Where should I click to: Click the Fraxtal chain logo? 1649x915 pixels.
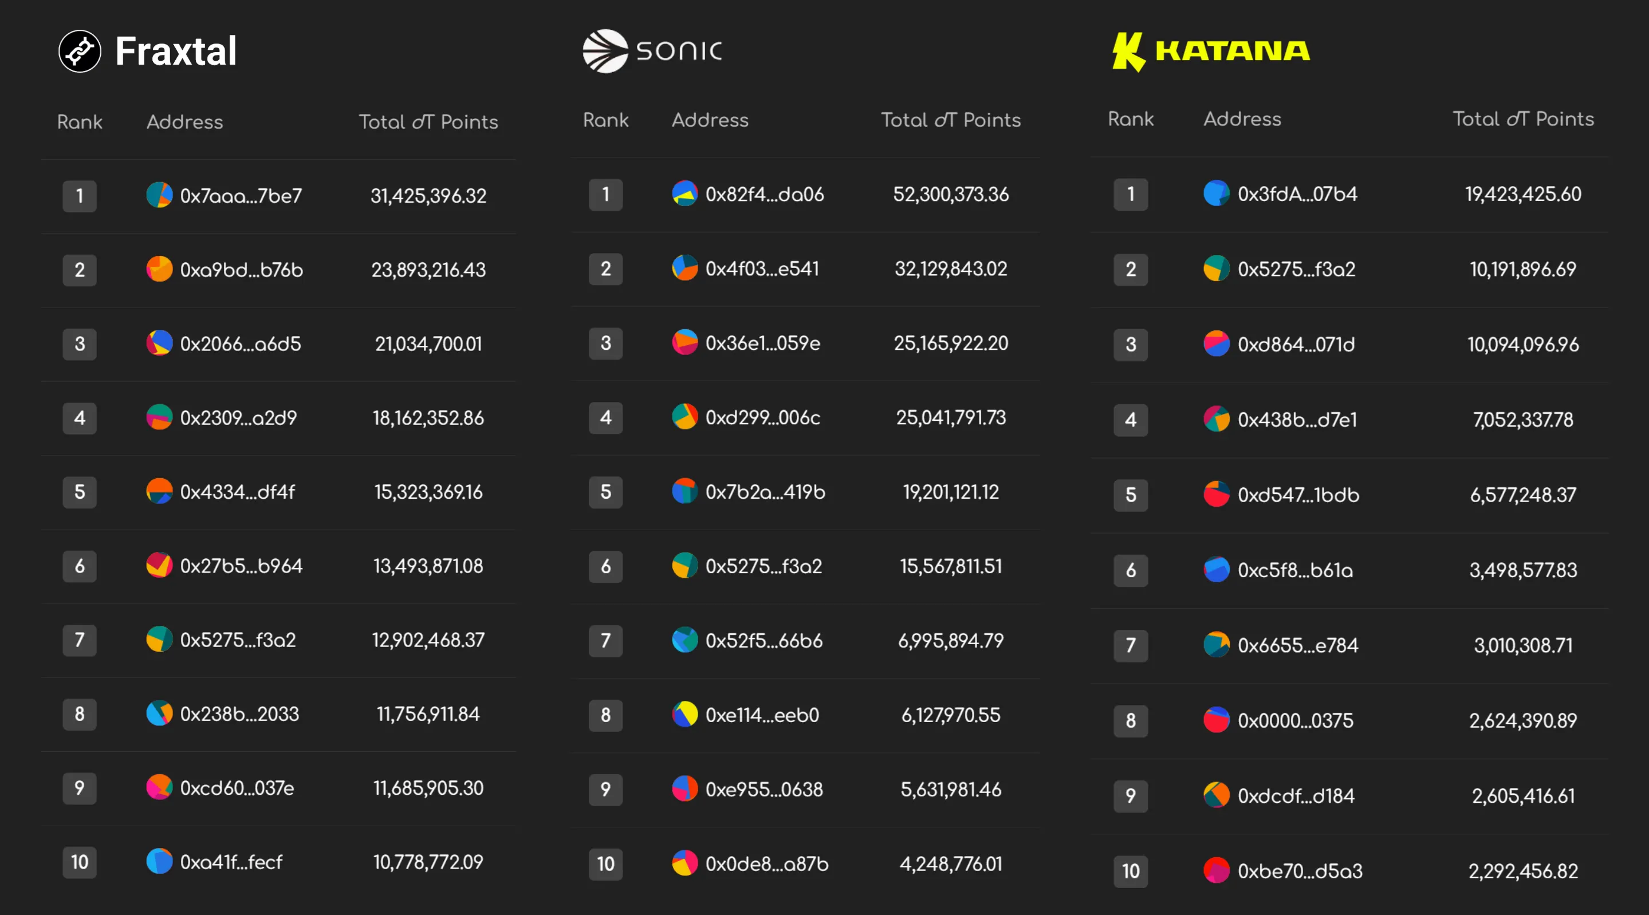(x=80, y=51)
